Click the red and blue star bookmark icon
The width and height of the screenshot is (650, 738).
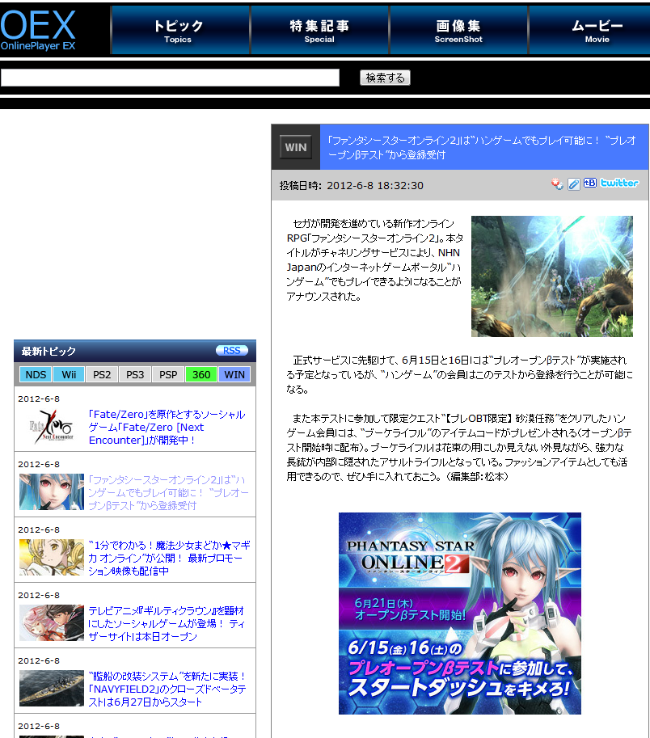pos(557,183)
